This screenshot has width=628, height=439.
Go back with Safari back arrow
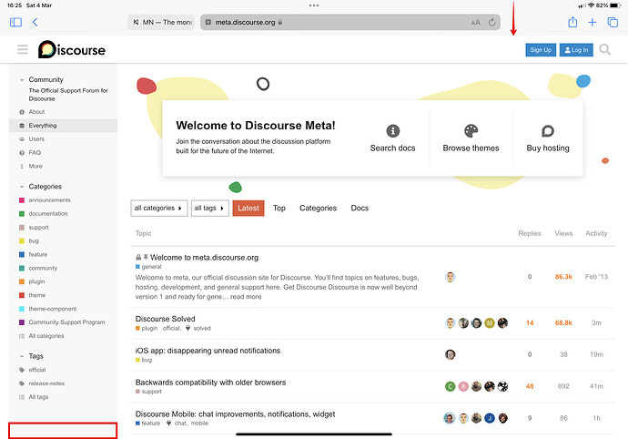pyautogui.click(x=35, y=22)
